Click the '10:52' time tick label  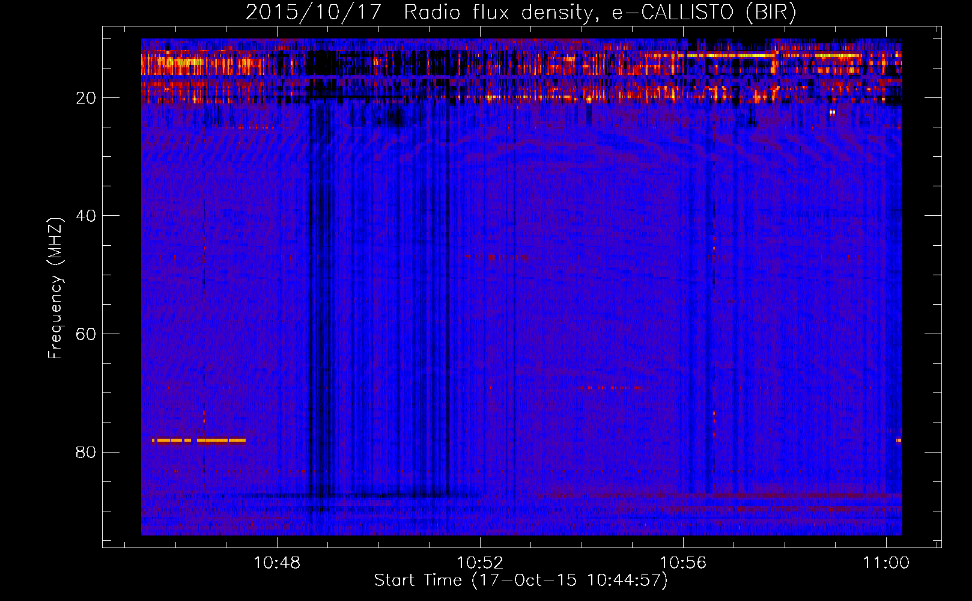pos(480,563)
